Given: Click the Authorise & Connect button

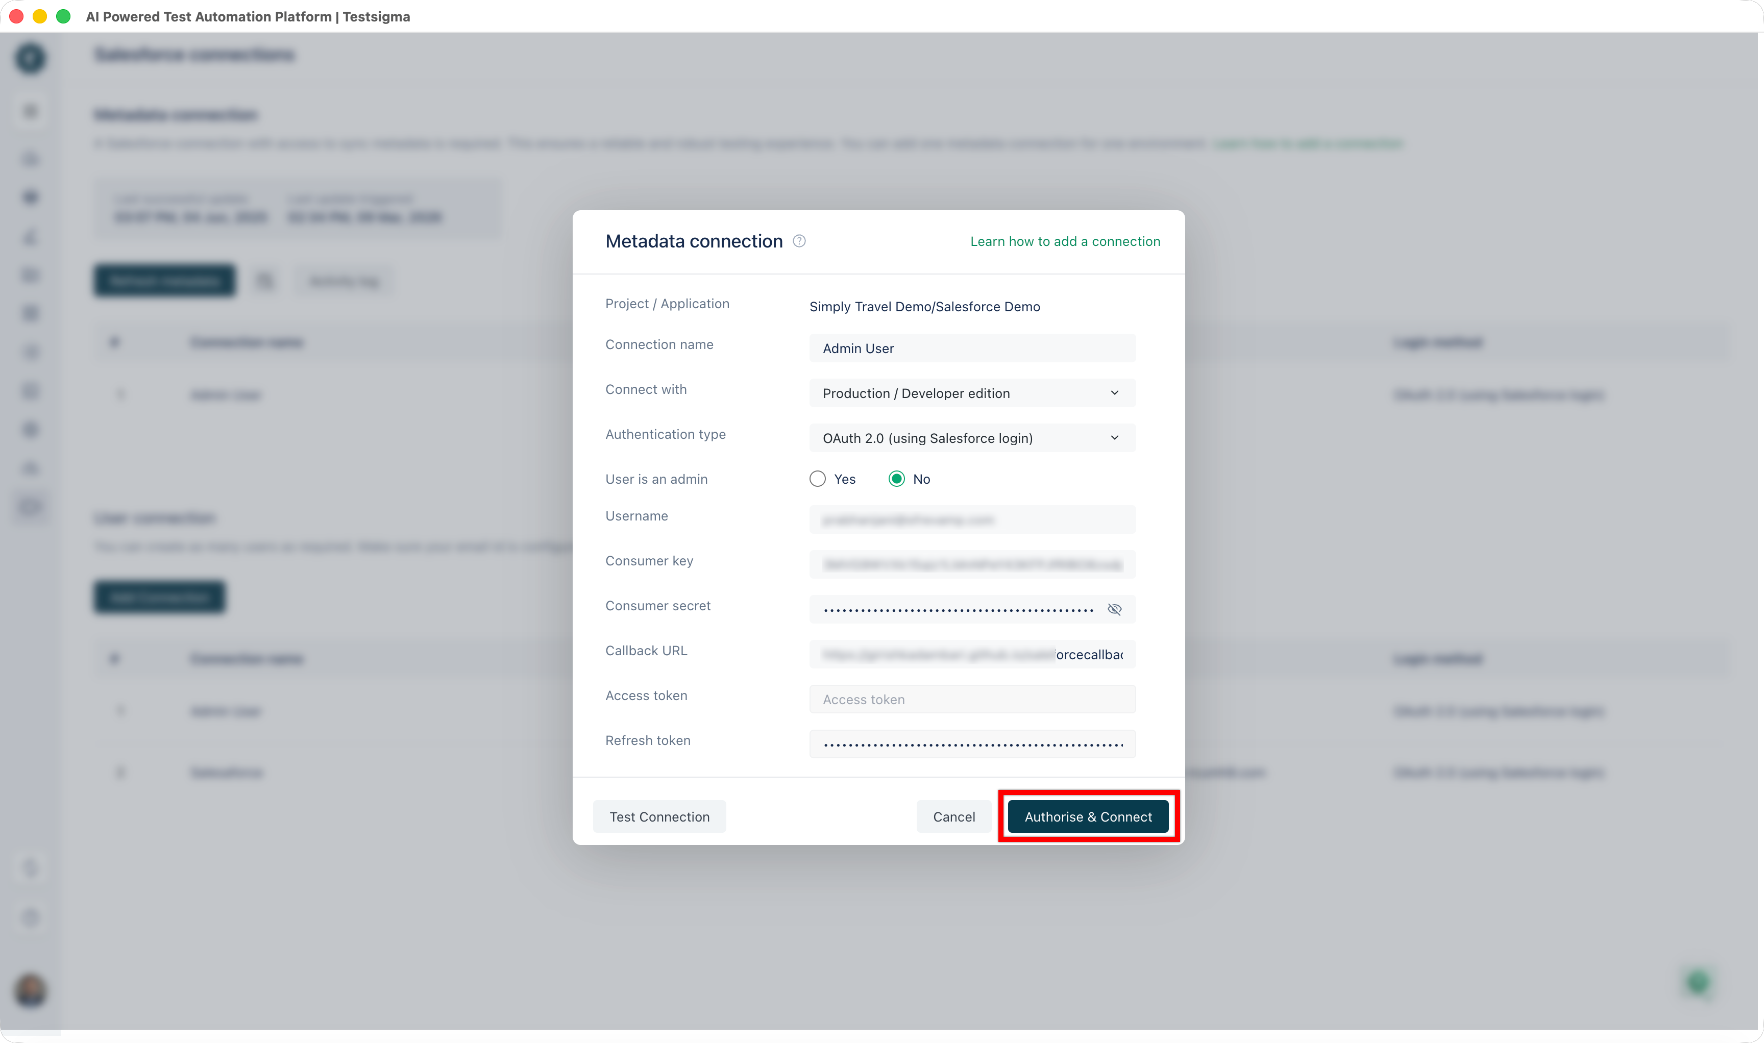Looking at the screenshot, I should 1088,816.
